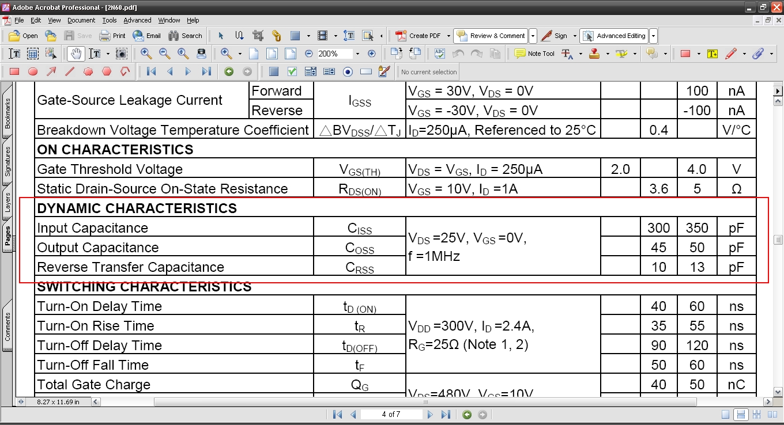Click the Print button
This screenshot has height=425, width=784.
coord(112,36)
